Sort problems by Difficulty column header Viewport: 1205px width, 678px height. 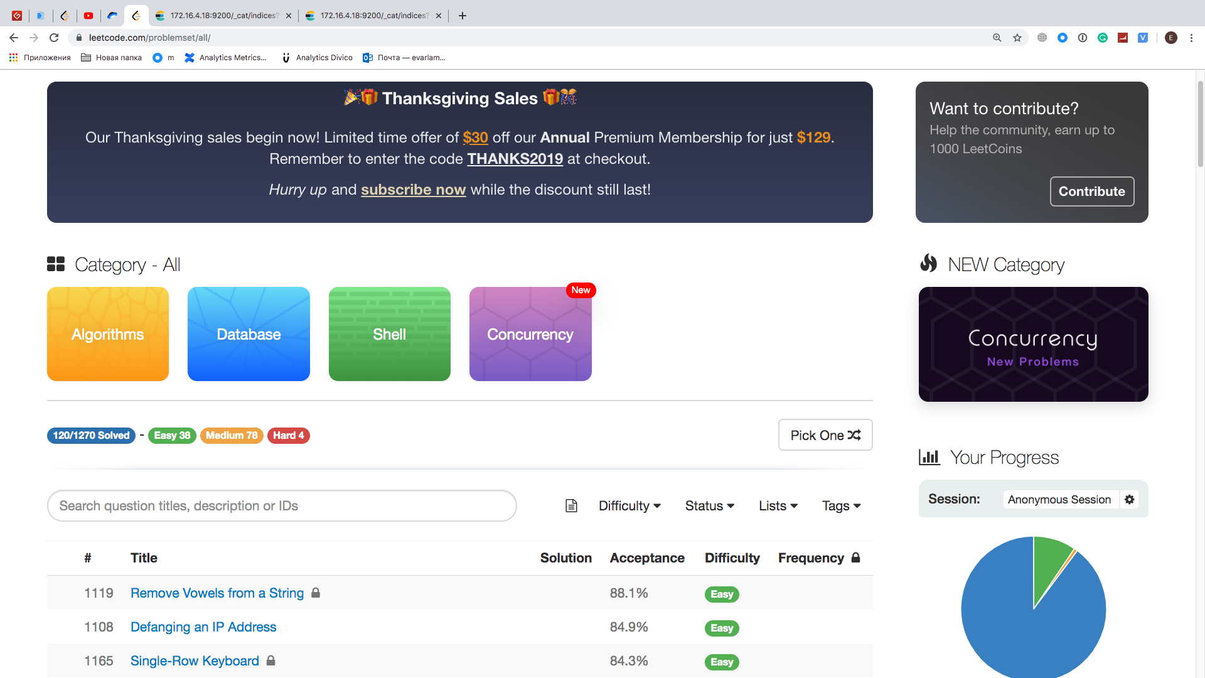tap(732, 558)
